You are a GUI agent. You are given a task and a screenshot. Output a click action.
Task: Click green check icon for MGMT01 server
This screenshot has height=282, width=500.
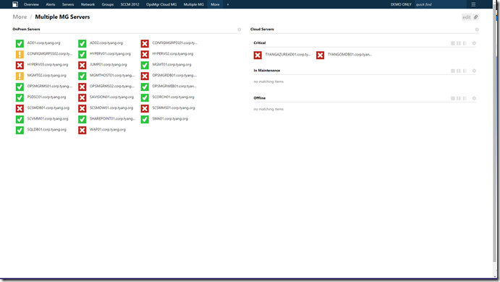(145, 65)
